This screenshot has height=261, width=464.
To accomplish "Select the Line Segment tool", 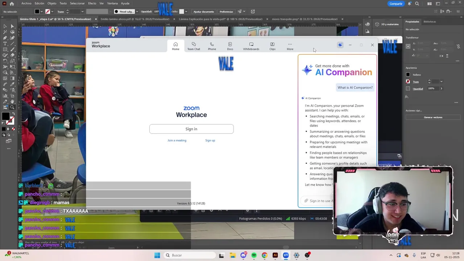I will coord(12,43).
